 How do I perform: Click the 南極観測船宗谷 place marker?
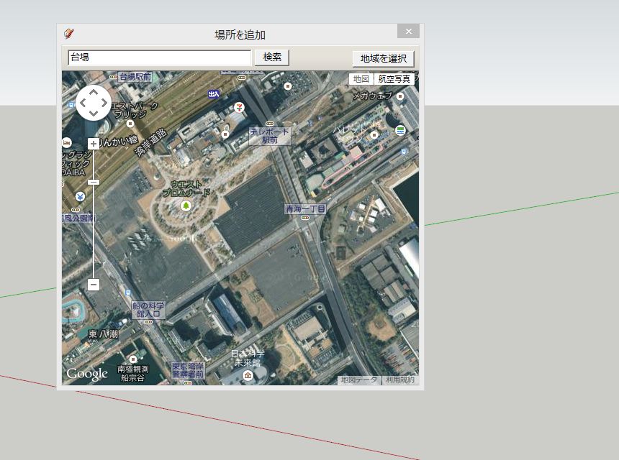133,359
